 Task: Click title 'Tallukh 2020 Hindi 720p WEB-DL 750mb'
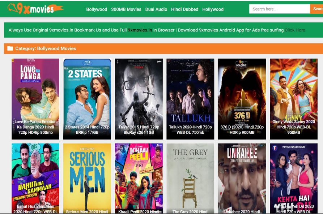[x=190, y=130]
